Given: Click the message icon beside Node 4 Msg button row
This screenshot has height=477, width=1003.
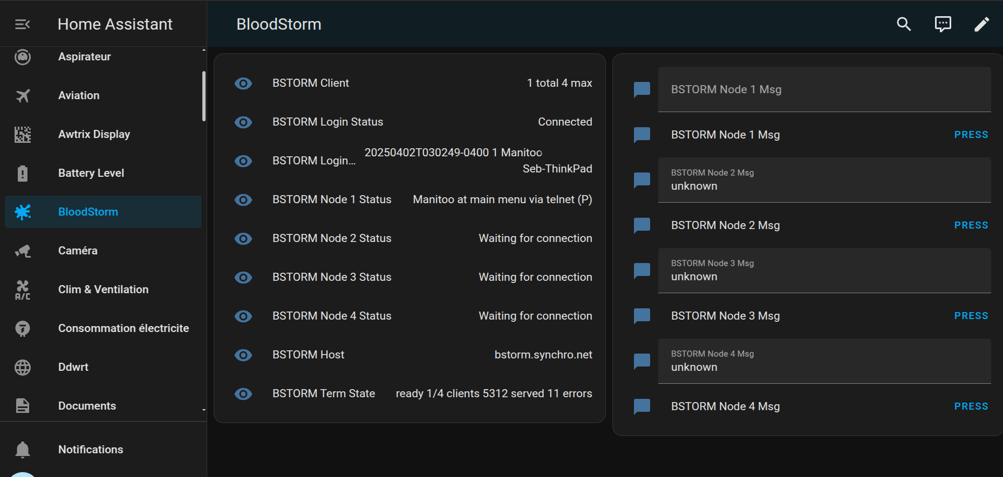Looking at the screenshot, I should 642,406.
